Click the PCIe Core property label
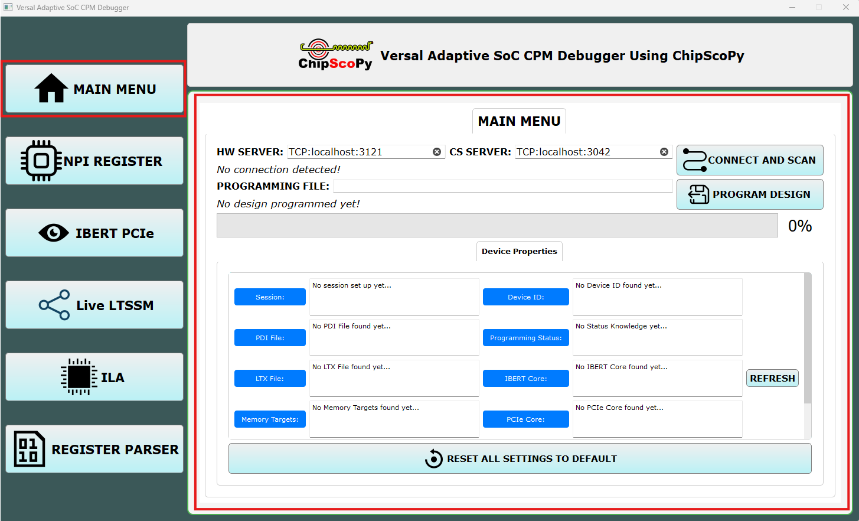Image resolution: width=859 pixels, height=521 pixels. click(x=525, y=419)
